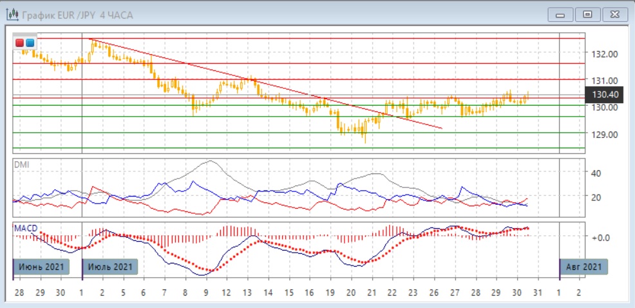
Task: Click the 129.00 price axis label
Action: (x=605, y=134)
